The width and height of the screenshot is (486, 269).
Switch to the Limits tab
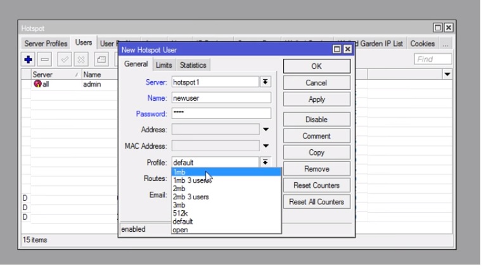163,65
